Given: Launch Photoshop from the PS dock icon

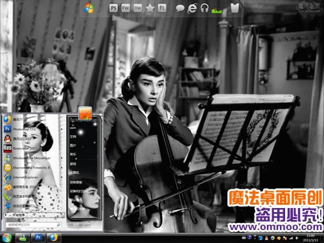Looking at the screenshot, I should click(x=113, y=8).
